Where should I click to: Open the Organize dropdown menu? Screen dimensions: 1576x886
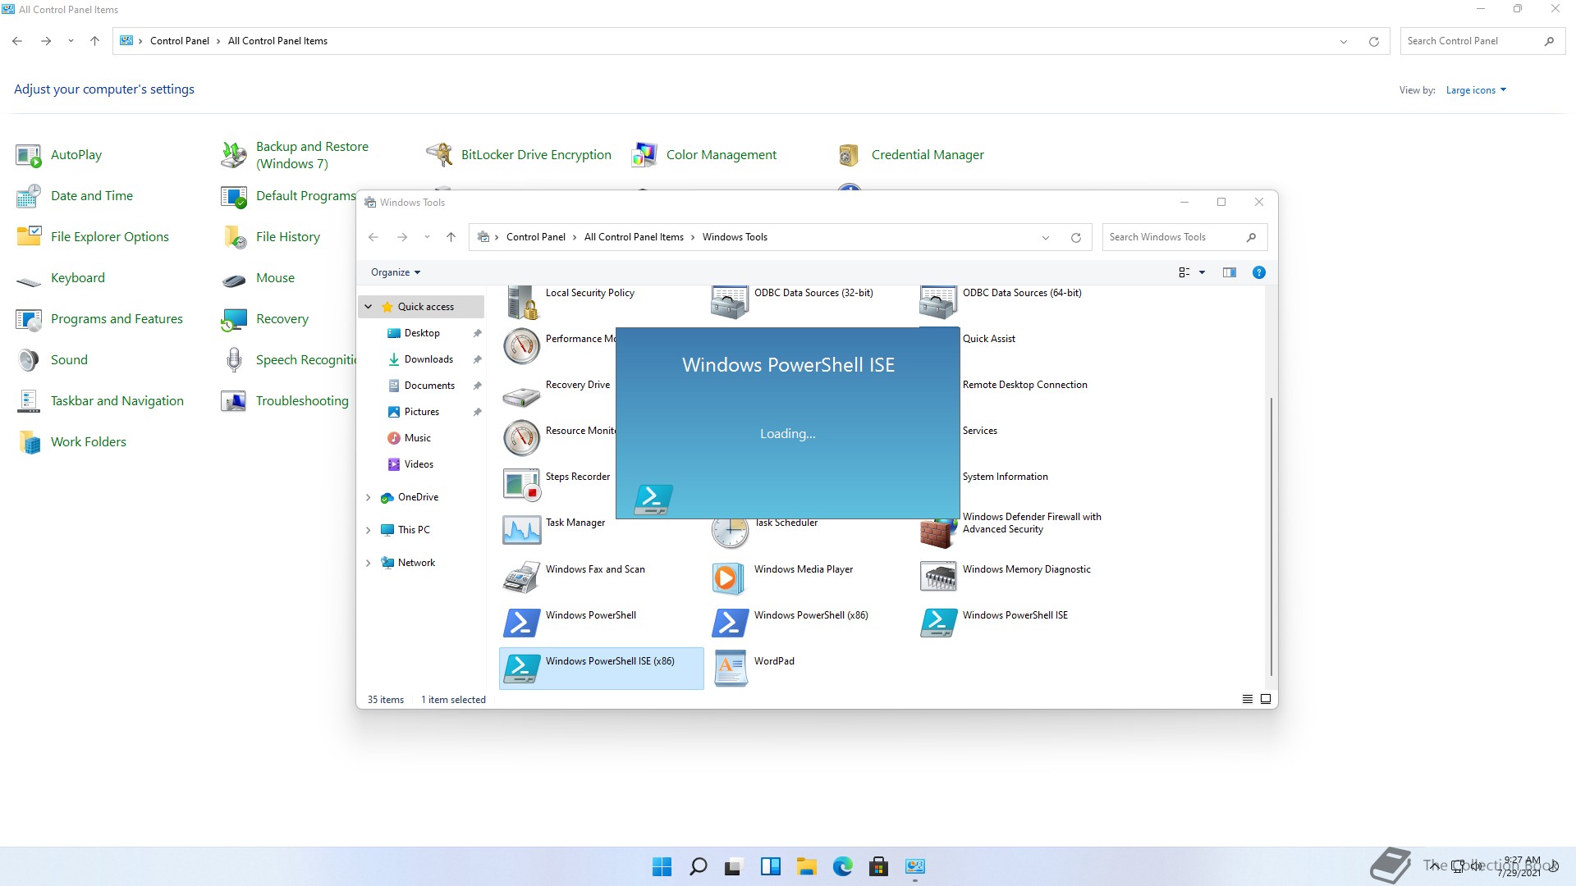pyautogui.click(x=396, y=272)
